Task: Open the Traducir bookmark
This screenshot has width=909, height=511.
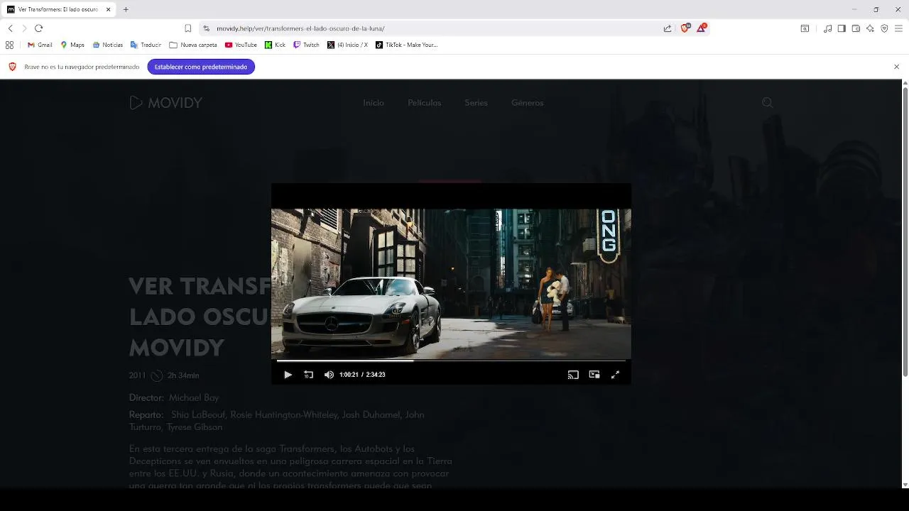Action: pos(146,45)
